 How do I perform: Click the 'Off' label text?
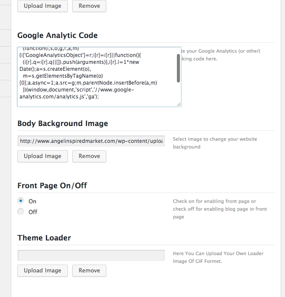[33, 212]
